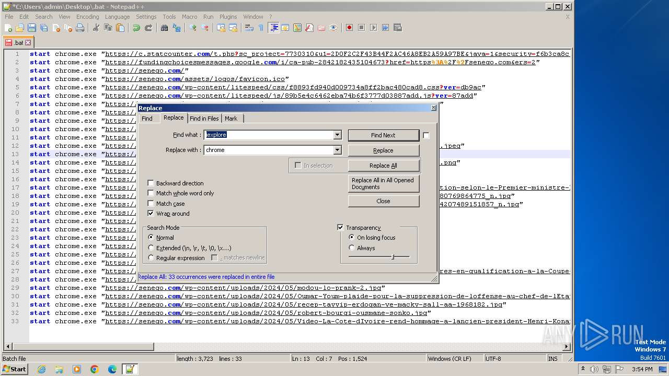669x376 pixels.
Task: Paste from clipboard via toolbar icon
Action: coord(120,28)
